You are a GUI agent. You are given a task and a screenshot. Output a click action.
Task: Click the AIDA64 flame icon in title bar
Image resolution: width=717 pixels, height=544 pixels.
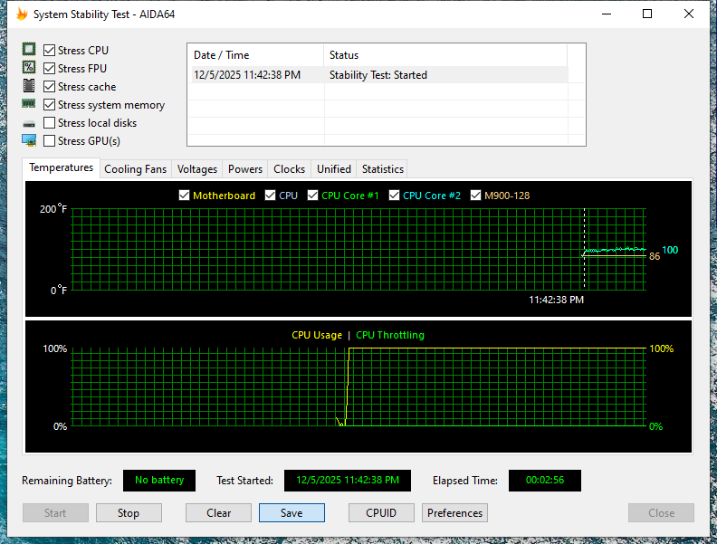click(22, 14)
